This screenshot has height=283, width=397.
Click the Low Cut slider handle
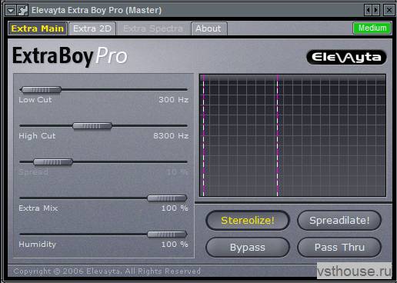pyautogui.click(x=42, y=90)
